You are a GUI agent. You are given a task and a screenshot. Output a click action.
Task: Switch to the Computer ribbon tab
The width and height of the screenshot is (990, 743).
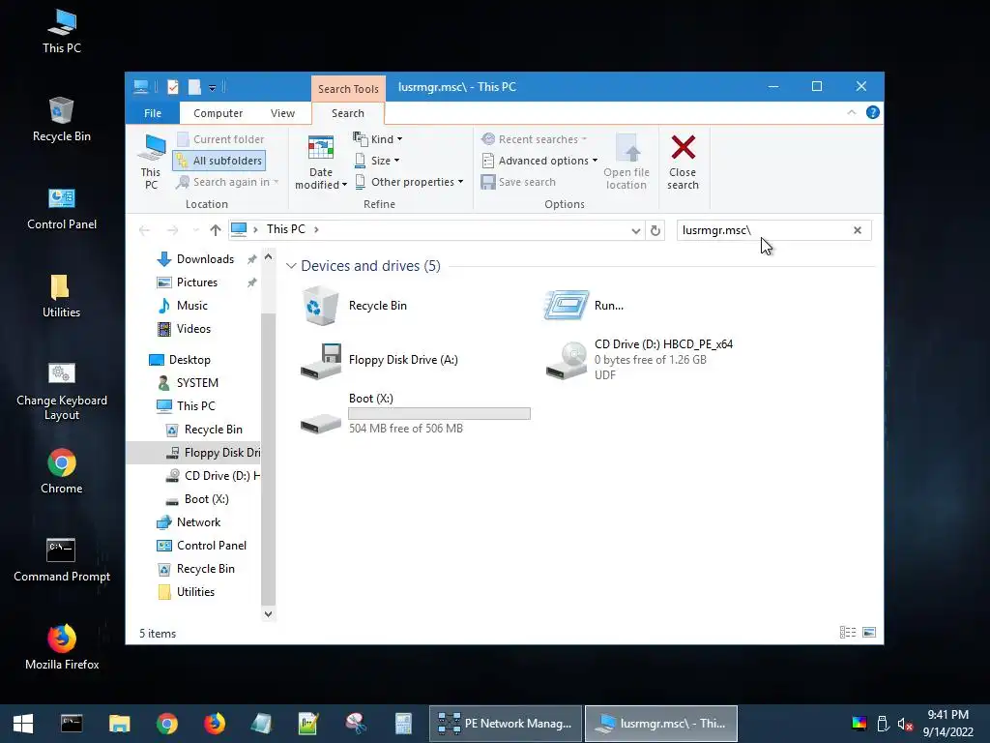[218, 113]
